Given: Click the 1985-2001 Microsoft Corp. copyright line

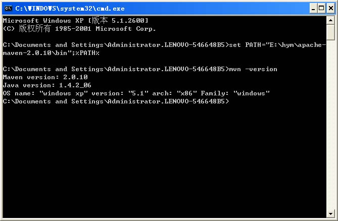Looking at the screenshot, I should 79,28.
